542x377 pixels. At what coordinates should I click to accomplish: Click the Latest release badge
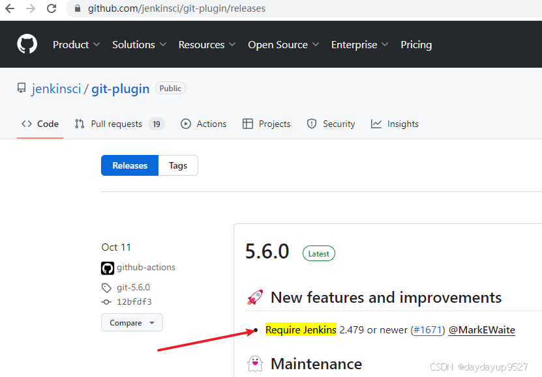tap(319, 253)
